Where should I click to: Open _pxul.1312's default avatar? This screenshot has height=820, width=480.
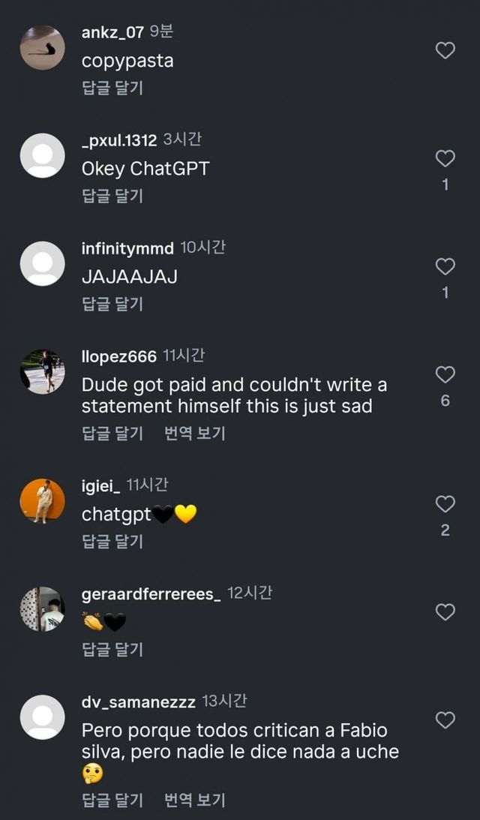(x=42, y=156)
